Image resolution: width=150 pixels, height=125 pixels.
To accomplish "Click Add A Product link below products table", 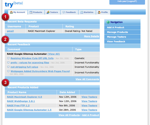I will point(90,115).
